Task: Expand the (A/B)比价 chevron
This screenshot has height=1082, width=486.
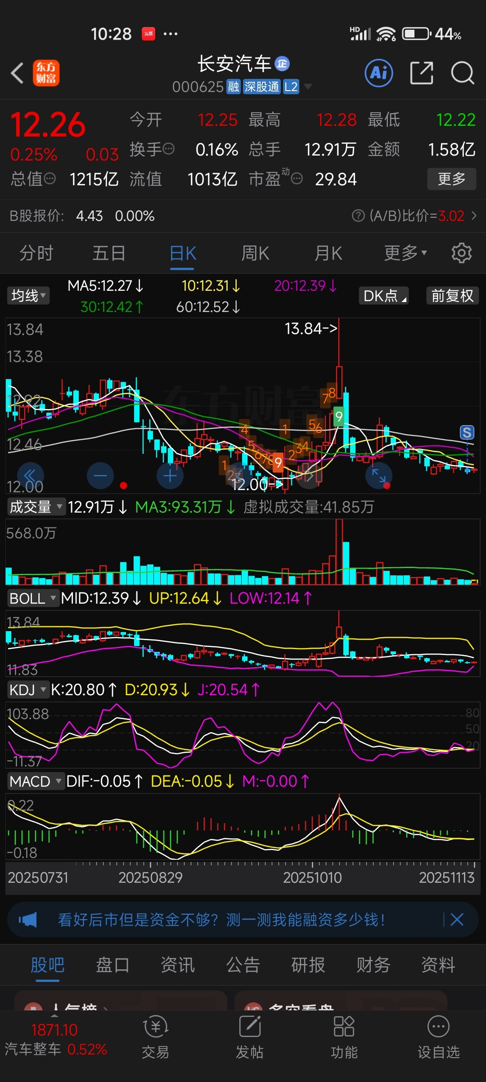Action: point(474,216)
